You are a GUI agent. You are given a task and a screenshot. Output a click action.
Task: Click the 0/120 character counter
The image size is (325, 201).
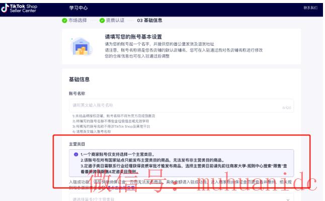click(x=287, y=108)
